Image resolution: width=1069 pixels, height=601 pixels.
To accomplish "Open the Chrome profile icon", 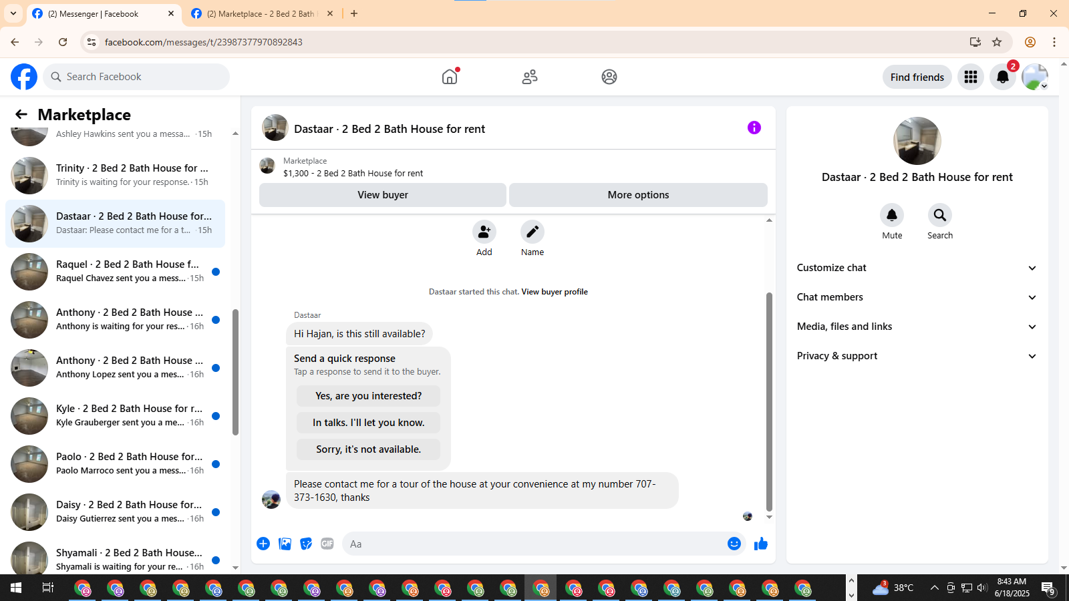I will click(x=1030, y=42).
